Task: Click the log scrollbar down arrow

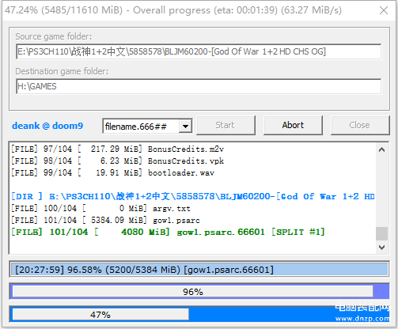Action: [381, 248]
